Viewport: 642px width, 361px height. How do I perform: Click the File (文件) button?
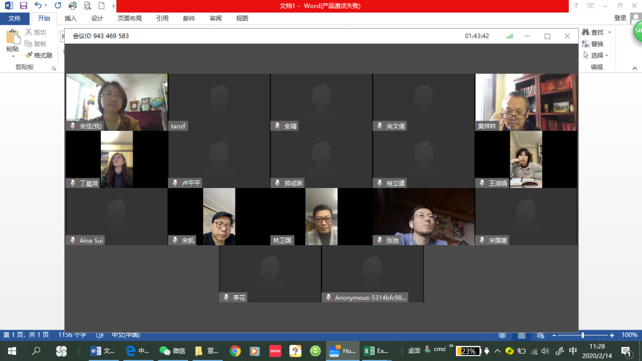tap(15, 18)
